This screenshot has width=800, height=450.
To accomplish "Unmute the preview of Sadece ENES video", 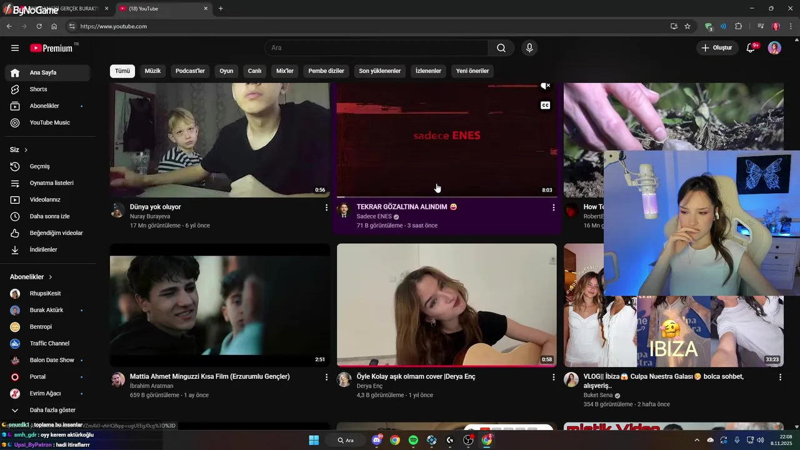I will pyautogui.click(x=545, y=86).
